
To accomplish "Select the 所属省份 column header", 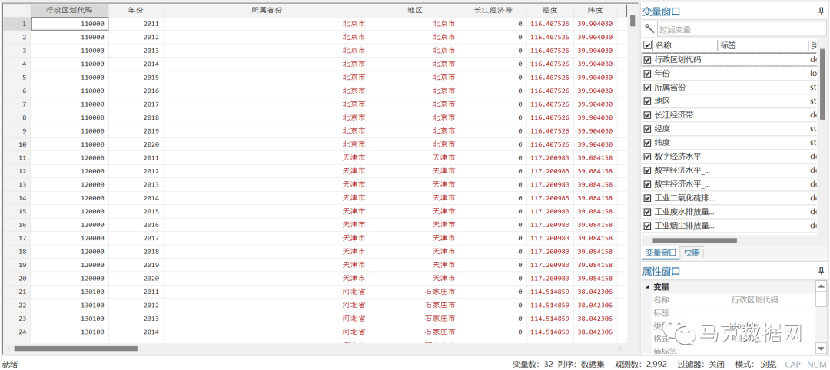I will [x=267, y=11].
